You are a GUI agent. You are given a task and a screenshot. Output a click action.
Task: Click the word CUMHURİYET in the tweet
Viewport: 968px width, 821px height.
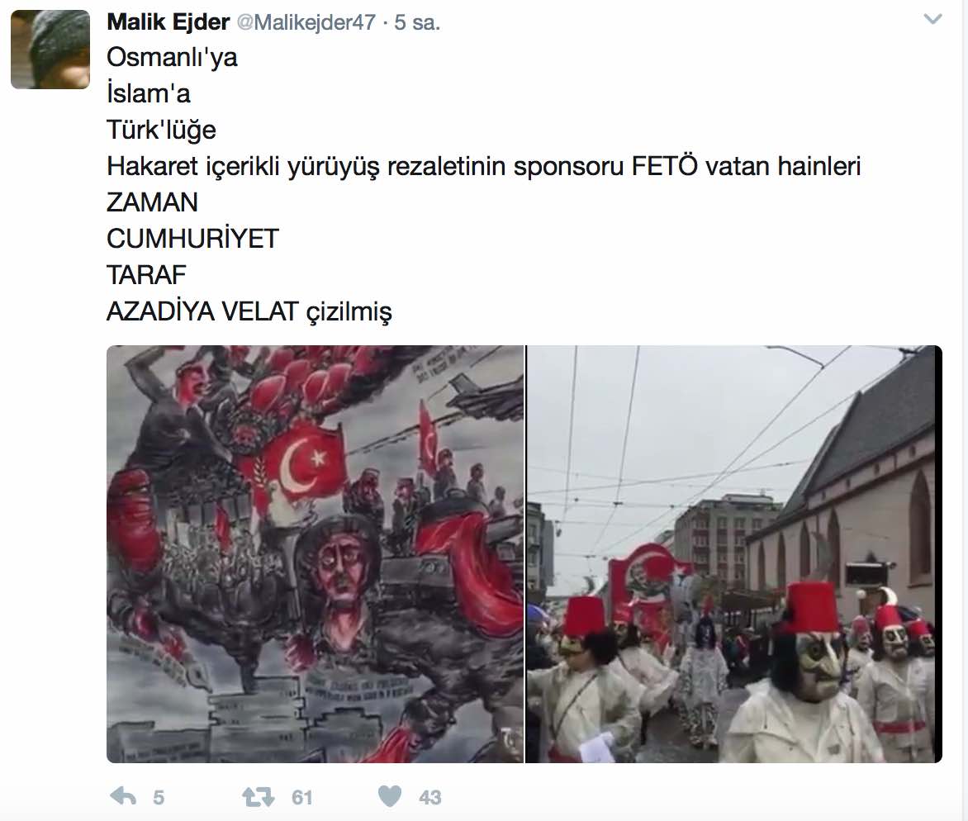(x=192, y=239)
